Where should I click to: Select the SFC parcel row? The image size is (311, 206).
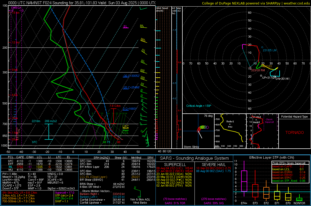pyautogui.click(x=40, y=161)
